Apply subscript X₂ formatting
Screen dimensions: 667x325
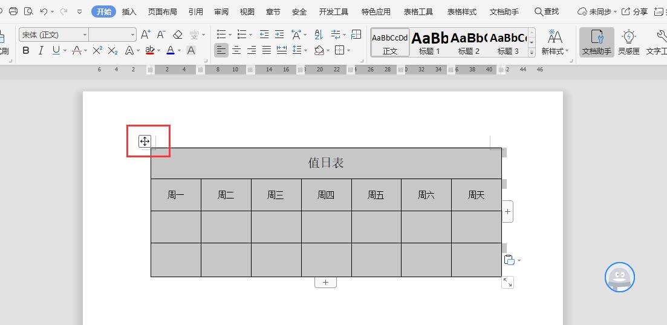112,51
